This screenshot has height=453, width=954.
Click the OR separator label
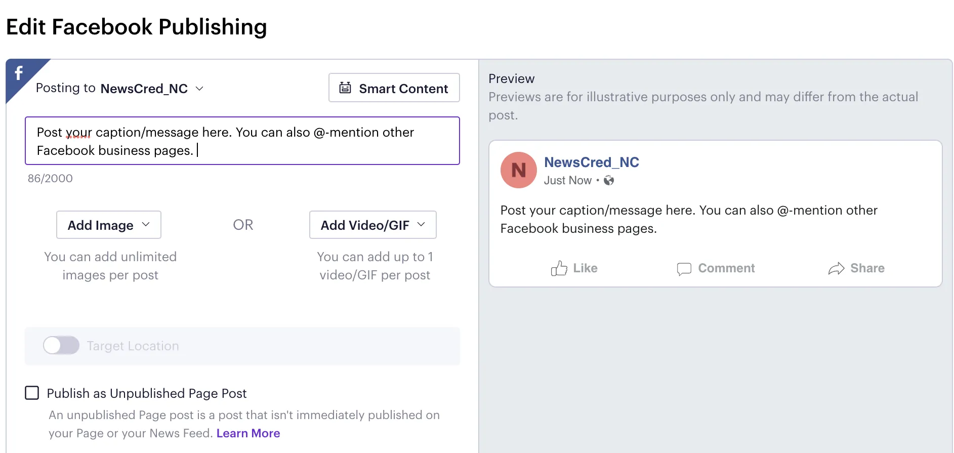(x=243, y=225)
